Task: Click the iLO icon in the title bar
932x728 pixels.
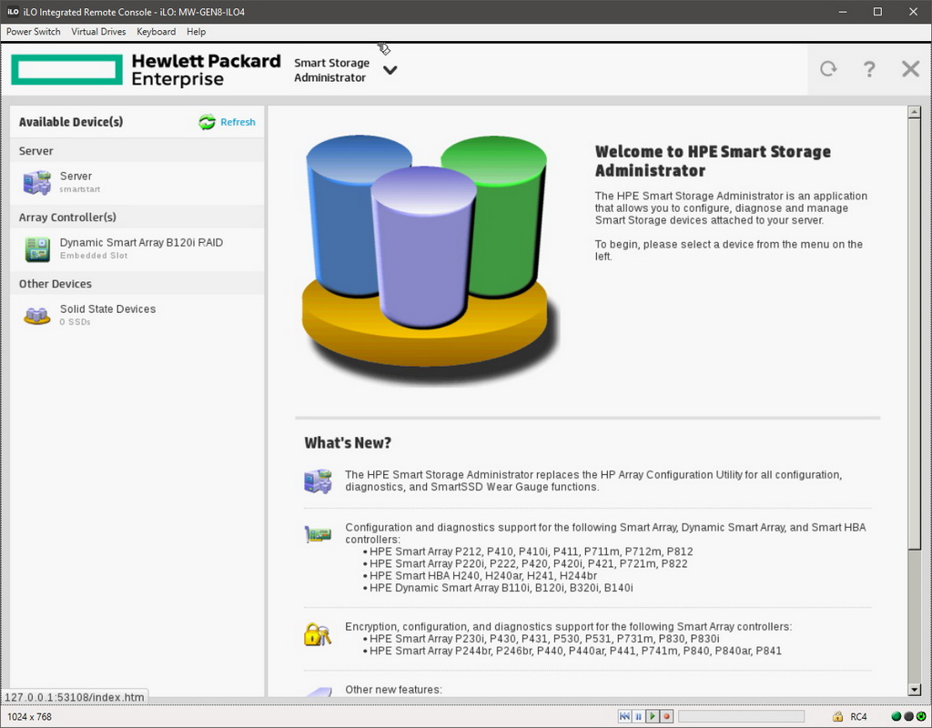Action: [x=13, y=11]
